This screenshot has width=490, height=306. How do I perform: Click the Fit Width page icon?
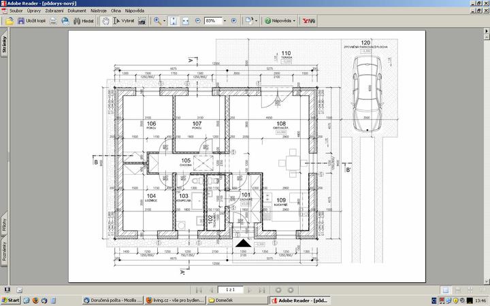point(186,21)
